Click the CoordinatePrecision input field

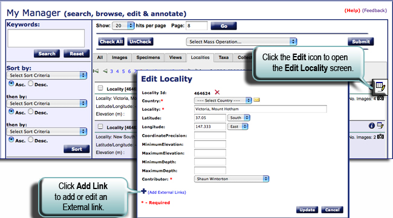coord(210,135)
